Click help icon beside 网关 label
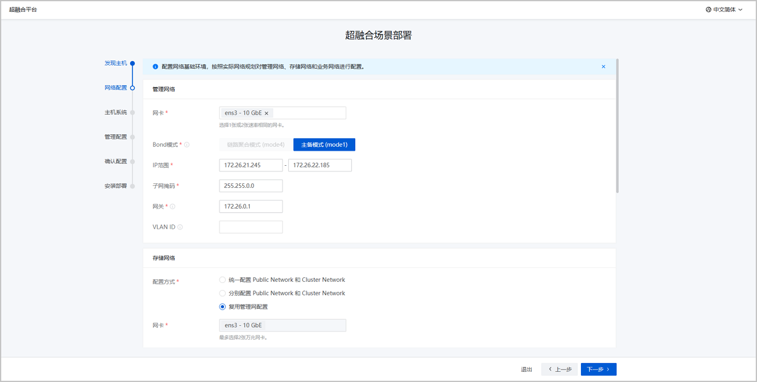Image resolution: width=757 pixels, height=382 pixels. click(x=173, y=207)
